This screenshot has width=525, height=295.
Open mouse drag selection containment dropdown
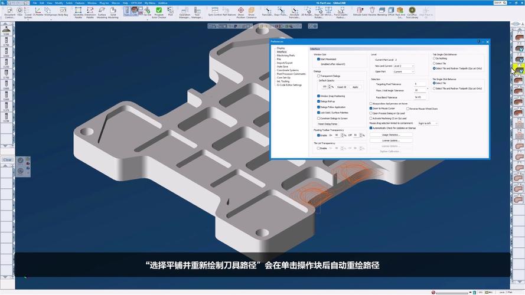[428, 123]
